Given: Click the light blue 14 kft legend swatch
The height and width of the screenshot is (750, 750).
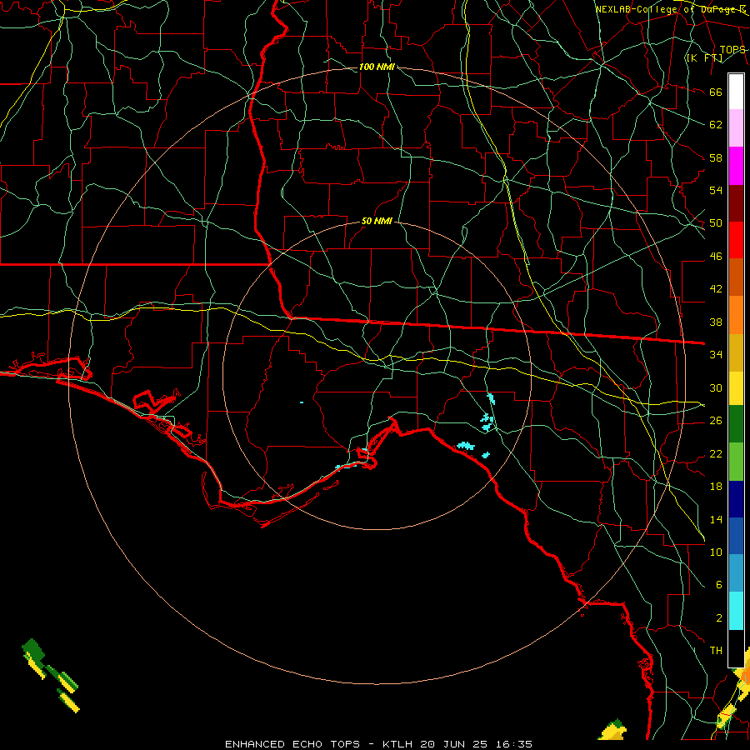Looking at the screenshot, I should point(736,573).
